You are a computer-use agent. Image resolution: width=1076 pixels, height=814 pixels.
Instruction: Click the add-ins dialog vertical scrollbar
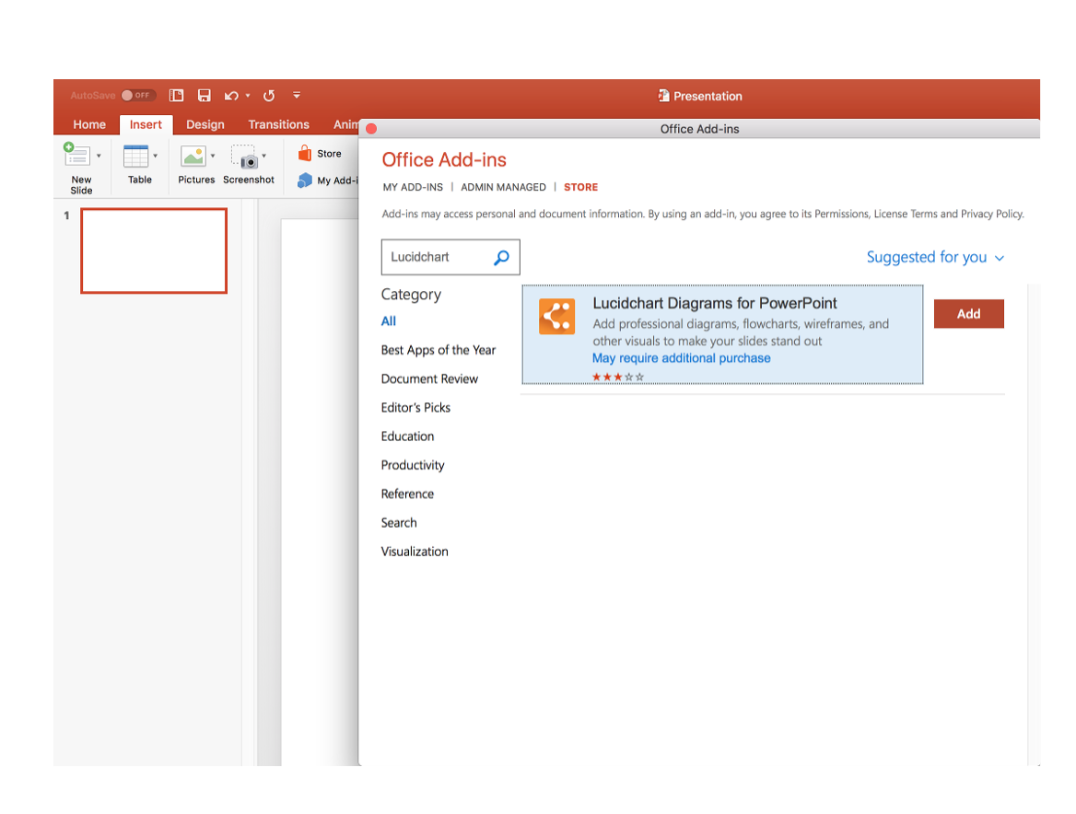point(1034,525)
